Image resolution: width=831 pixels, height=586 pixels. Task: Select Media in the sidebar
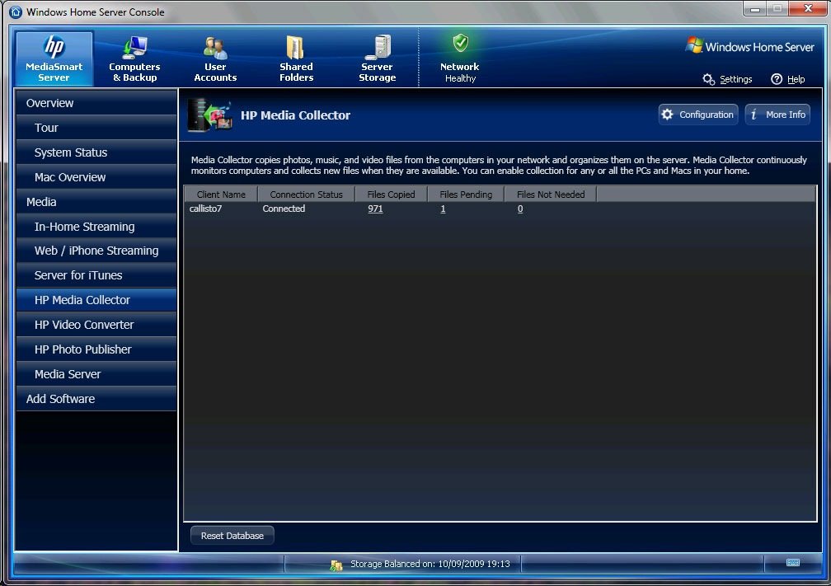coord(96,202)
